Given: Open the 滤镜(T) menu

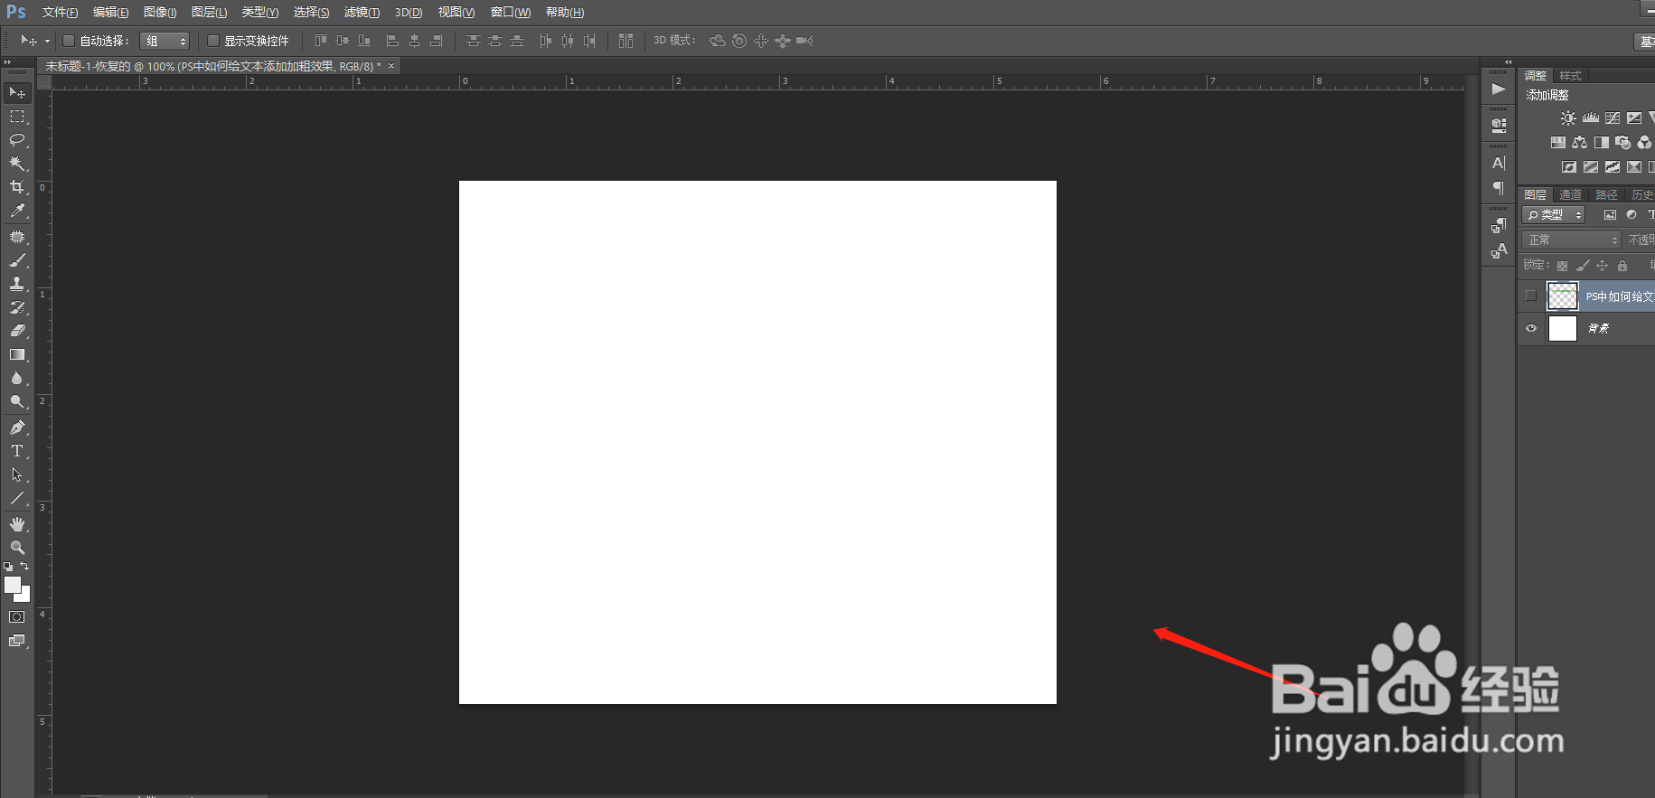Looking at the screenshot, I should pyautogui.click(x=362, y=13).
